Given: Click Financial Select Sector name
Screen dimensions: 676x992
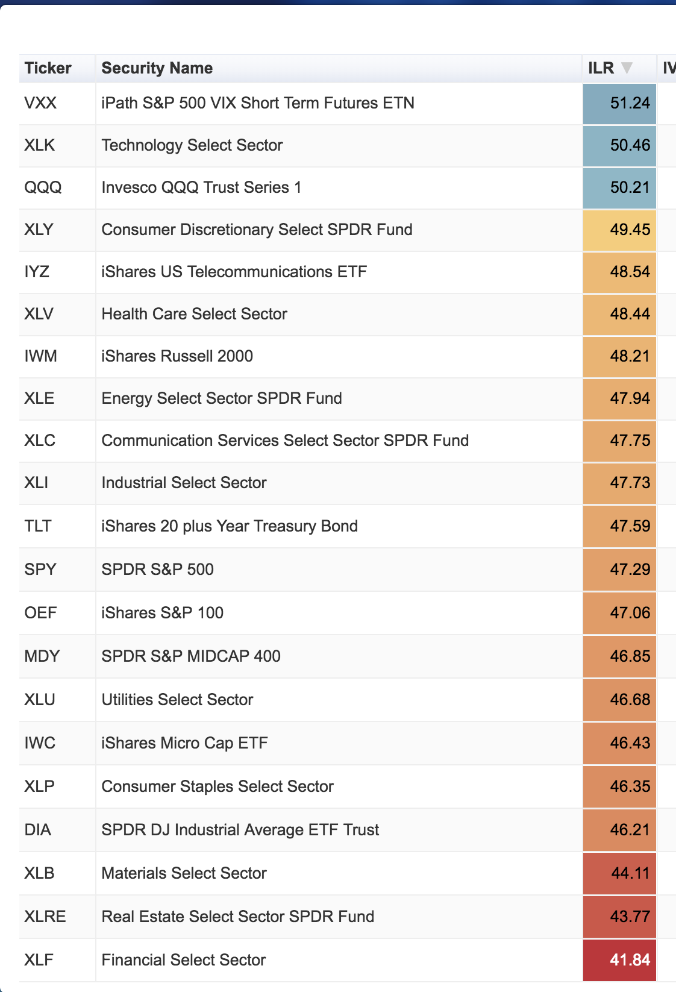Looking at the screenshot, I should 184,960.
